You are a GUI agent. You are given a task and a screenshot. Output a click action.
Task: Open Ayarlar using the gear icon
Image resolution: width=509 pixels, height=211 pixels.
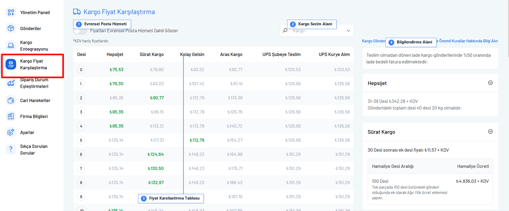click(11, 132)
